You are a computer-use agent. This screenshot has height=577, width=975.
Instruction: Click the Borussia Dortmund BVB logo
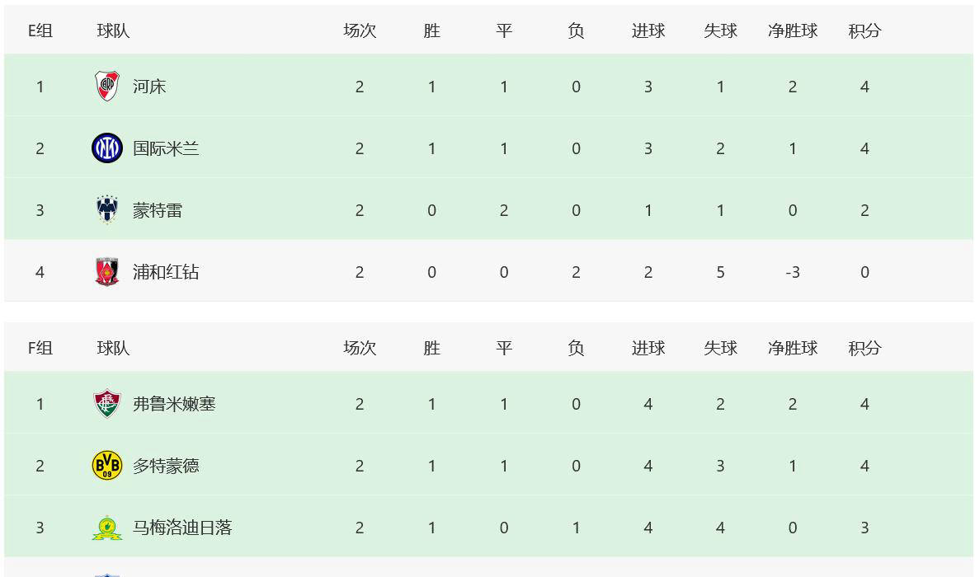tap(106, 466)
